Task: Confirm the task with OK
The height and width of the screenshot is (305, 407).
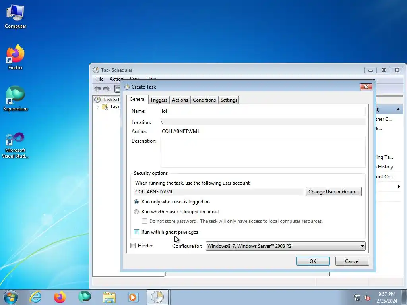Action: pyautogui.click(x=313, y=261)
